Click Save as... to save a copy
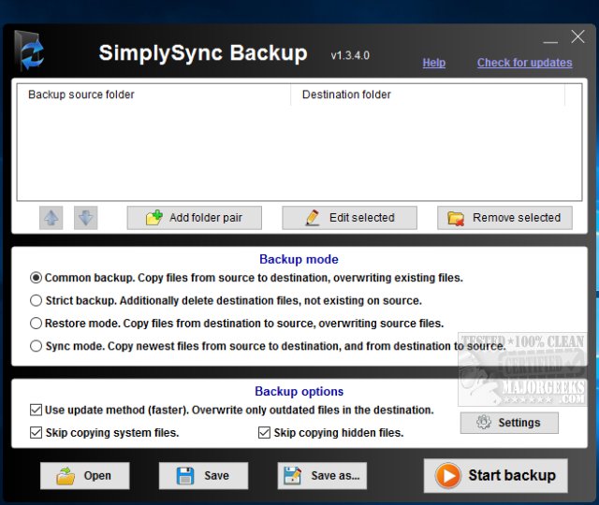This screenshot has height=505, width=599. [x=322, y=475]
